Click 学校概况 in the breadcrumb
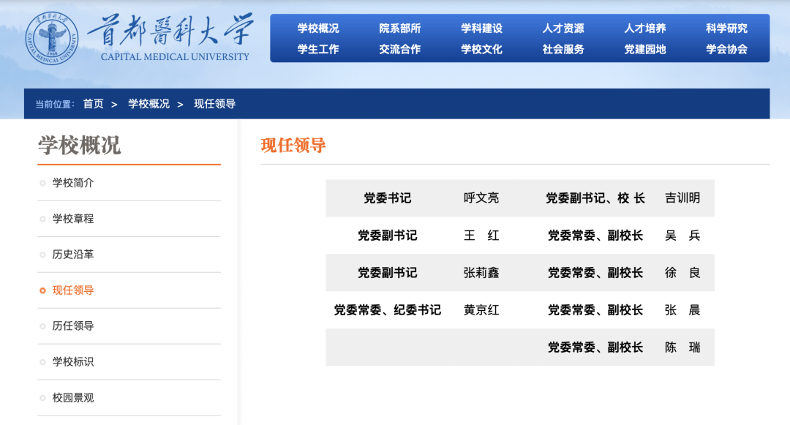This screenshot has width=790, height=425. pyautogui.click(x=148, y=104)
